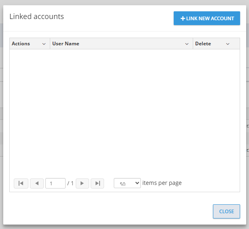Sort by the Delete column header
Viewport: 249px width, 229px height.
pyautogui.click(x=203, y=44)
